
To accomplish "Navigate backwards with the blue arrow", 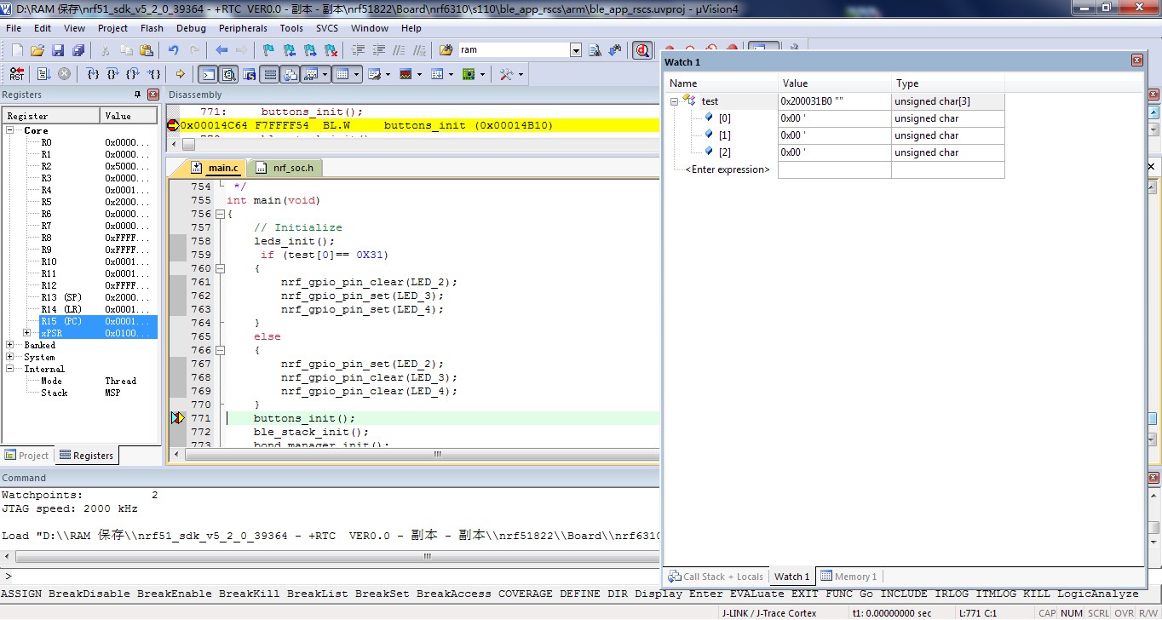I will (221, 50).
